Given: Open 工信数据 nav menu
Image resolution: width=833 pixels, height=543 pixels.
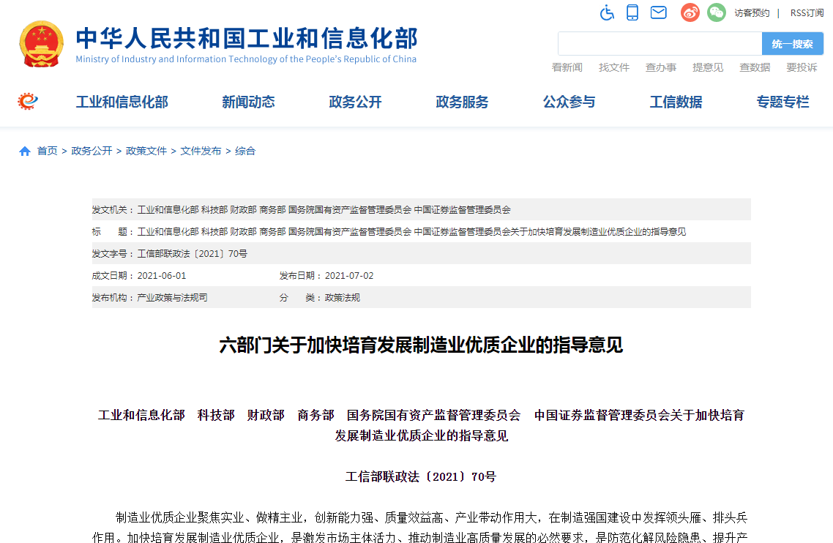Looking at the screenshot, I should (x=676, y=102).
